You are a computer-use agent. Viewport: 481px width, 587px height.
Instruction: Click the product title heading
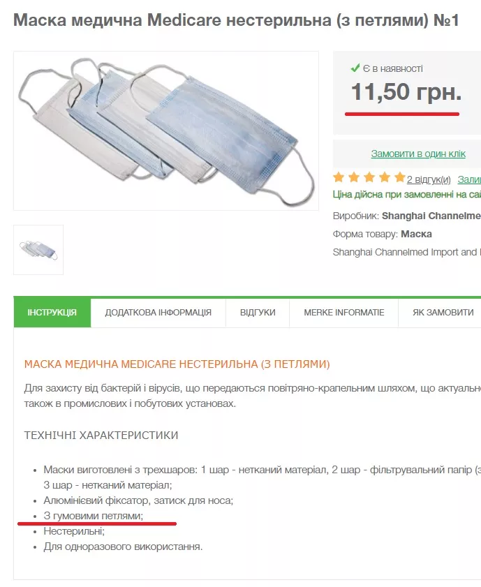point(236,20)
